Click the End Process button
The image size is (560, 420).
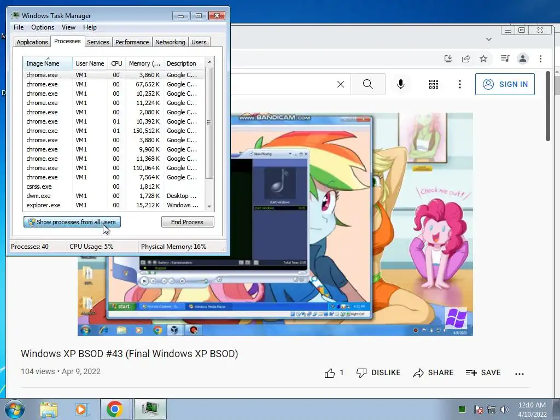coord(188,222)
